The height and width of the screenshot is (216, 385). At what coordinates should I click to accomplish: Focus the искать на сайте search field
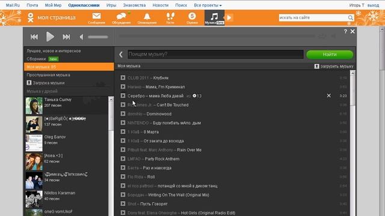click(x=313, y=17)
